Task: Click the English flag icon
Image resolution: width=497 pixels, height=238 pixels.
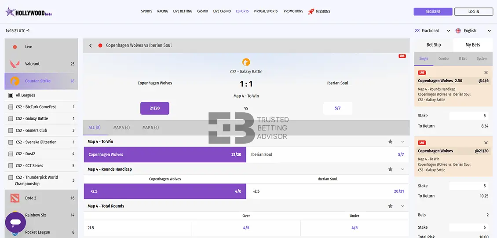Action: pos(458,31)
